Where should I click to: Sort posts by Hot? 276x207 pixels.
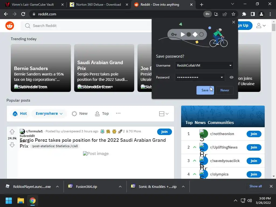(20, 113)
